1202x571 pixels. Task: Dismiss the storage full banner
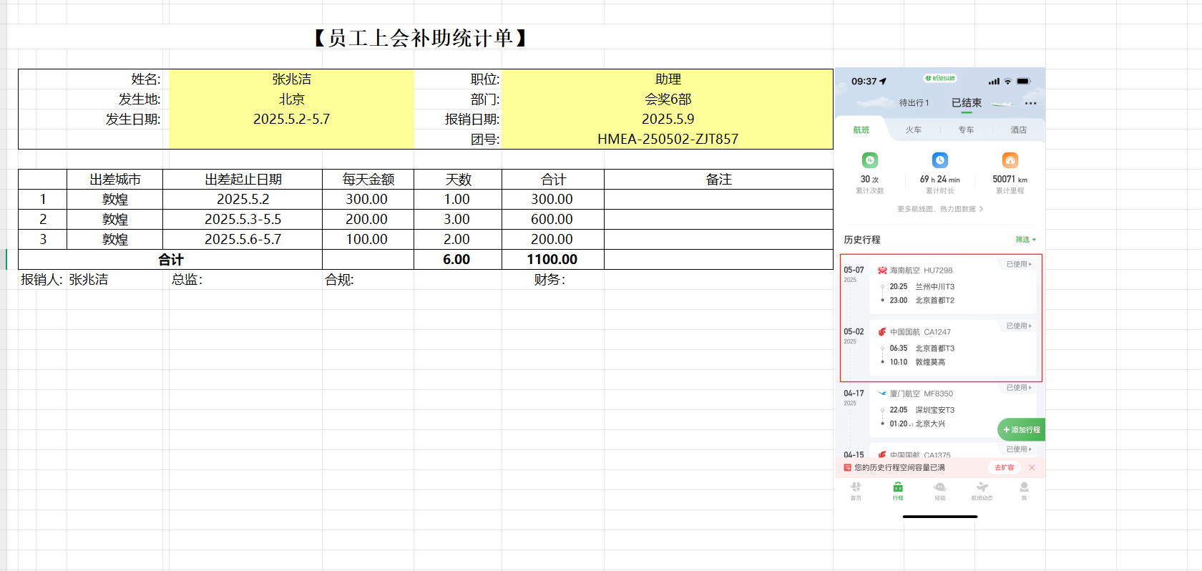[1032, 468]
